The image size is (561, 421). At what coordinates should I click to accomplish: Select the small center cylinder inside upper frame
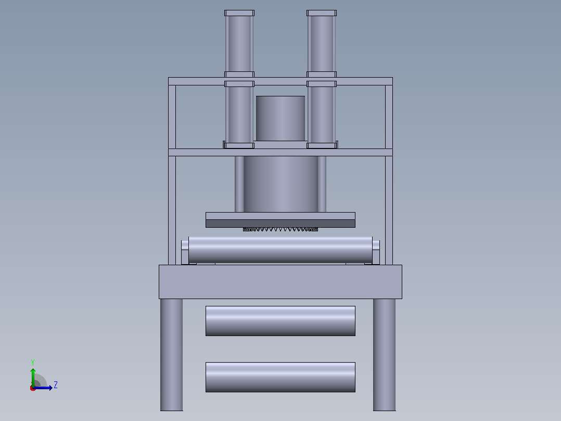click(x=280, y=118)
